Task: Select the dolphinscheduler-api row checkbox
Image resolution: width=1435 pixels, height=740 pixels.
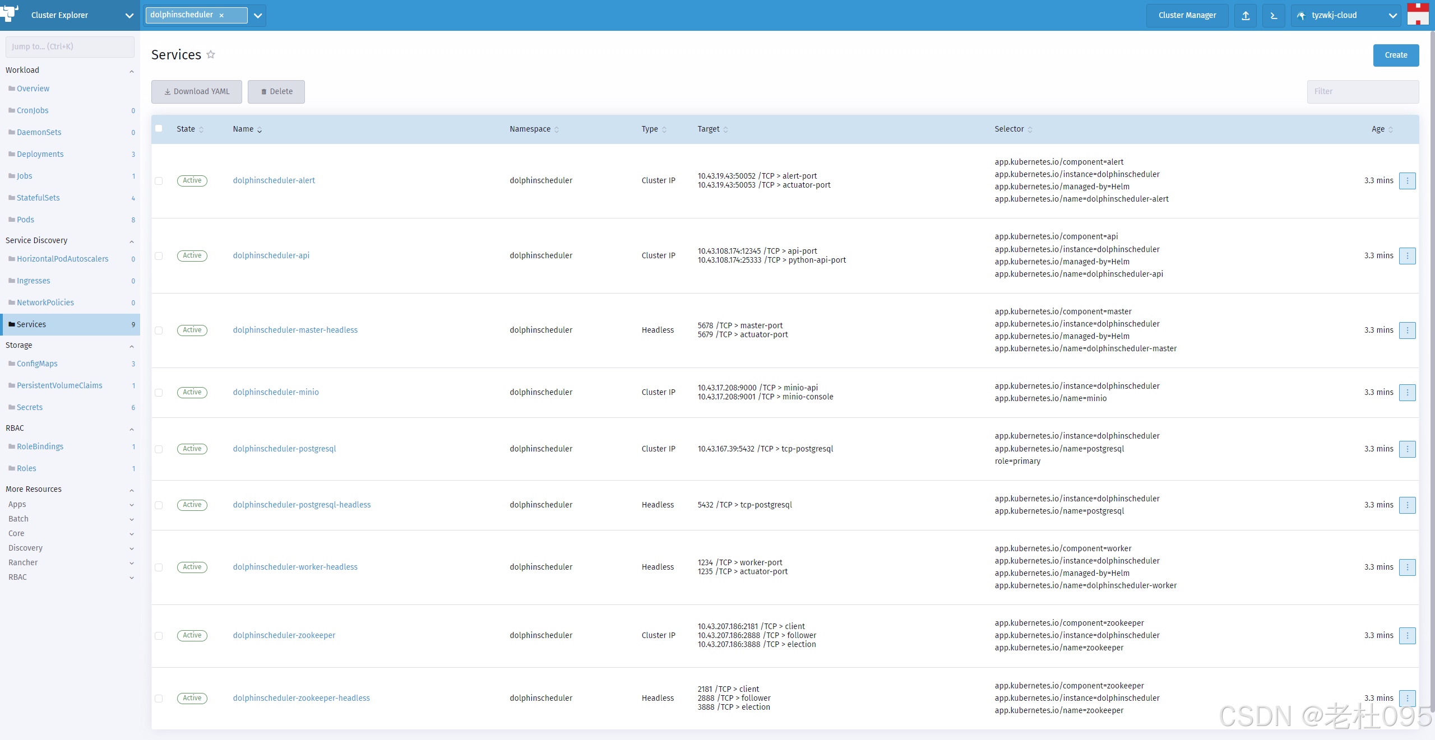Action: (159, 256)
